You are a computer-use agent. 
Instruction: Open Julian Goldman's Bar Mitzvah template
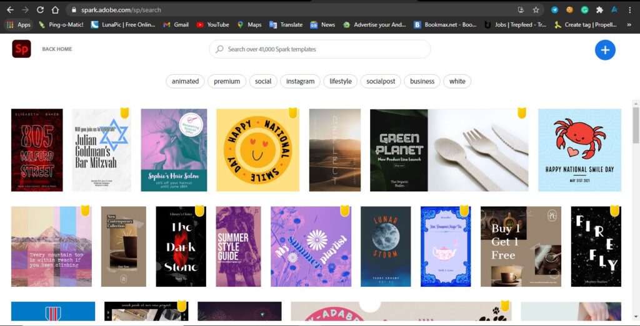pos(102,150)
